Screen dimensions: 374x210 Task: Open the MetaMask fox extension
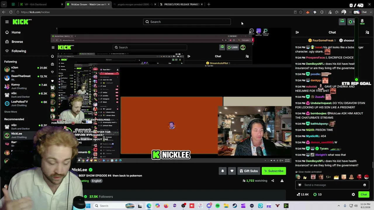coord(308,12)
